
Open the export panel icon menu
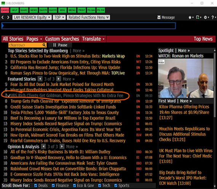[x=199, y=18]
